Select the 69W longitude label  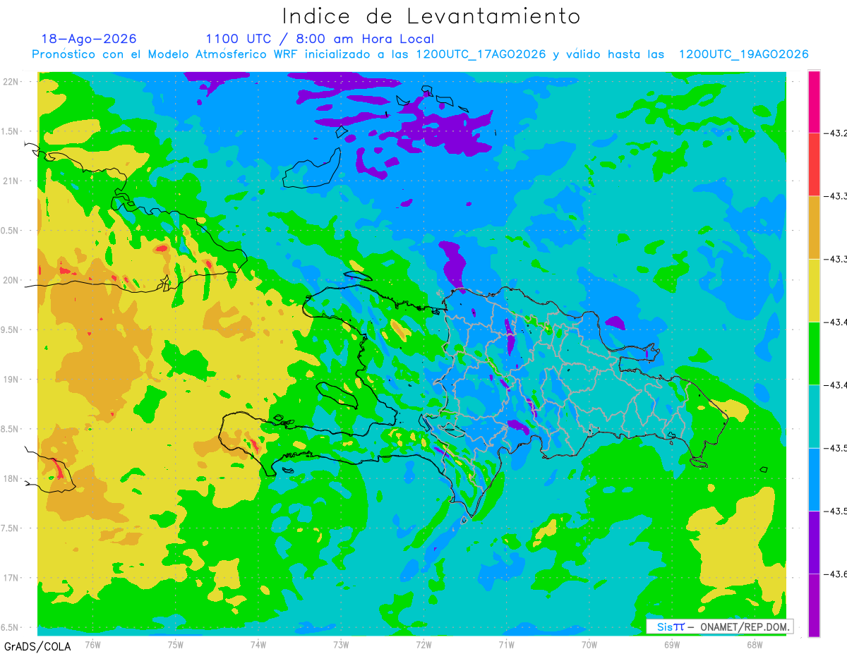click(672, 644)
